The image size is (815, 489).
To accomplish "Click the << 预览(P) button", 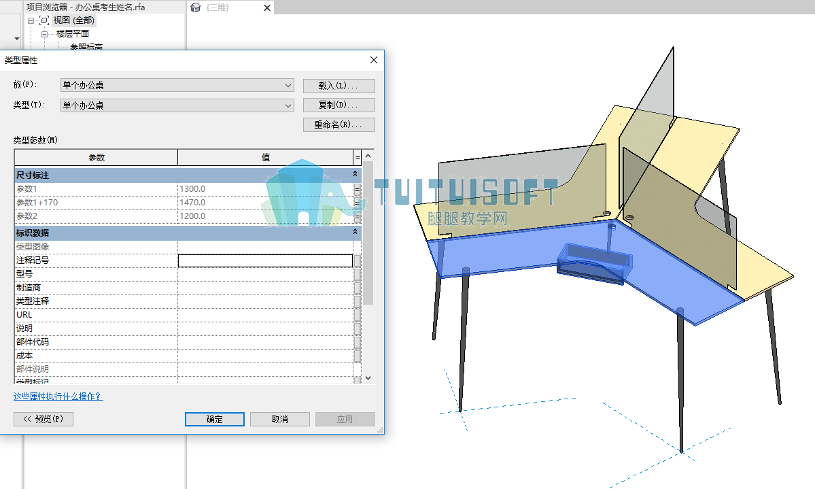I will (43, 420).
